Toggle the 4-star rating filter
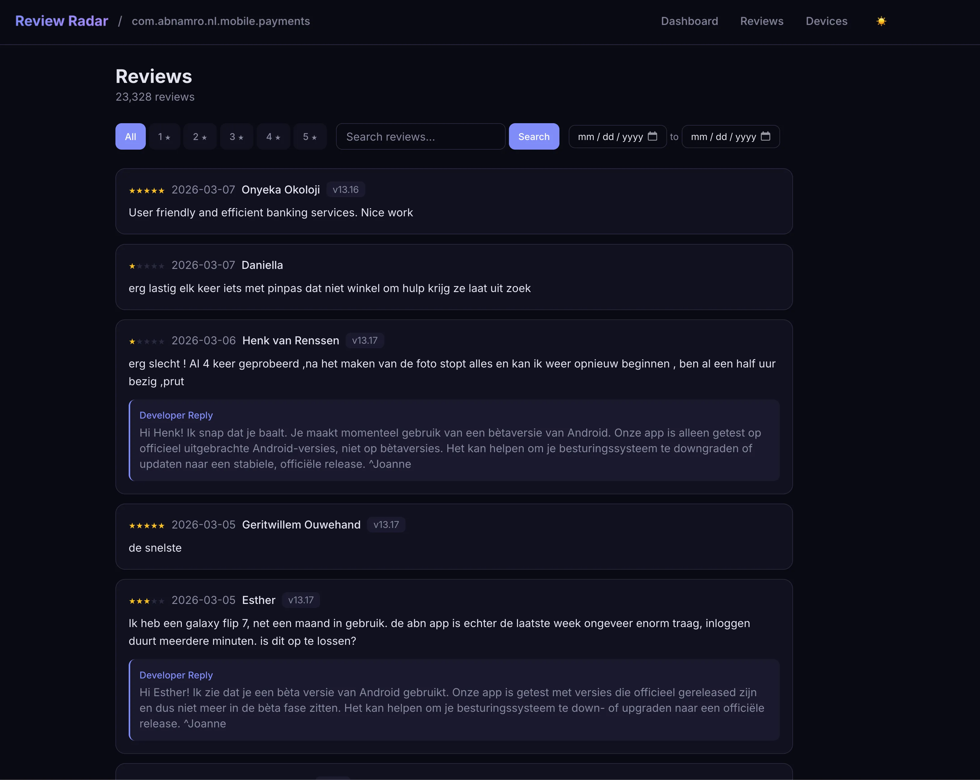Screen dimensions: 980x780 click(273, 136)
